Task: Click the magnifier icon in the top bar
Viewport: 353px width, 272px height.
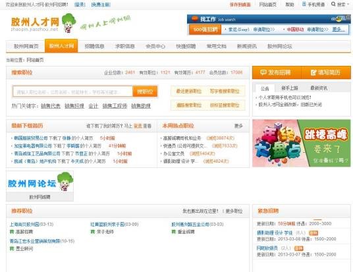Action: [333, 4]
